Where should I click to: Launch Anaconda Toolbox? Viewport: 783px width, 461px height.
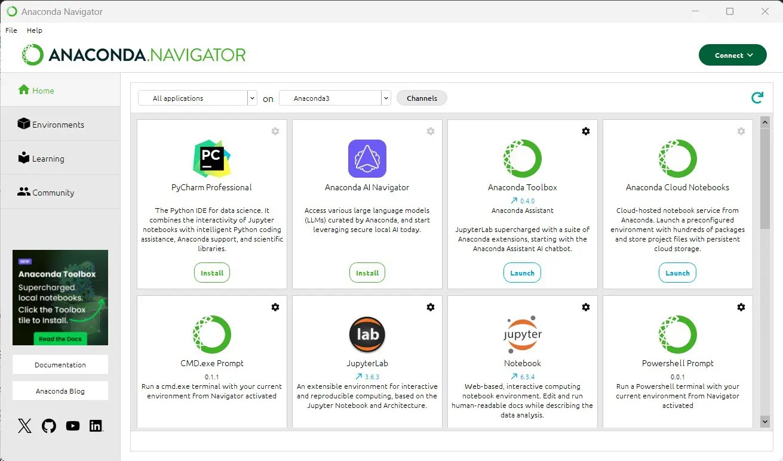(x=523, y=273)
